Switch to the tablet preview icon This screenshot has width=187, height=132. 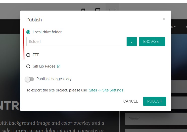coord(98,10)
